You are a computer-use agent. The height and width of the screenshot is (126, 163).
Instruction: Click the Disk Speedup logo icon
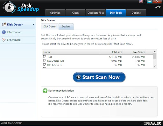[x=9, y=7]
